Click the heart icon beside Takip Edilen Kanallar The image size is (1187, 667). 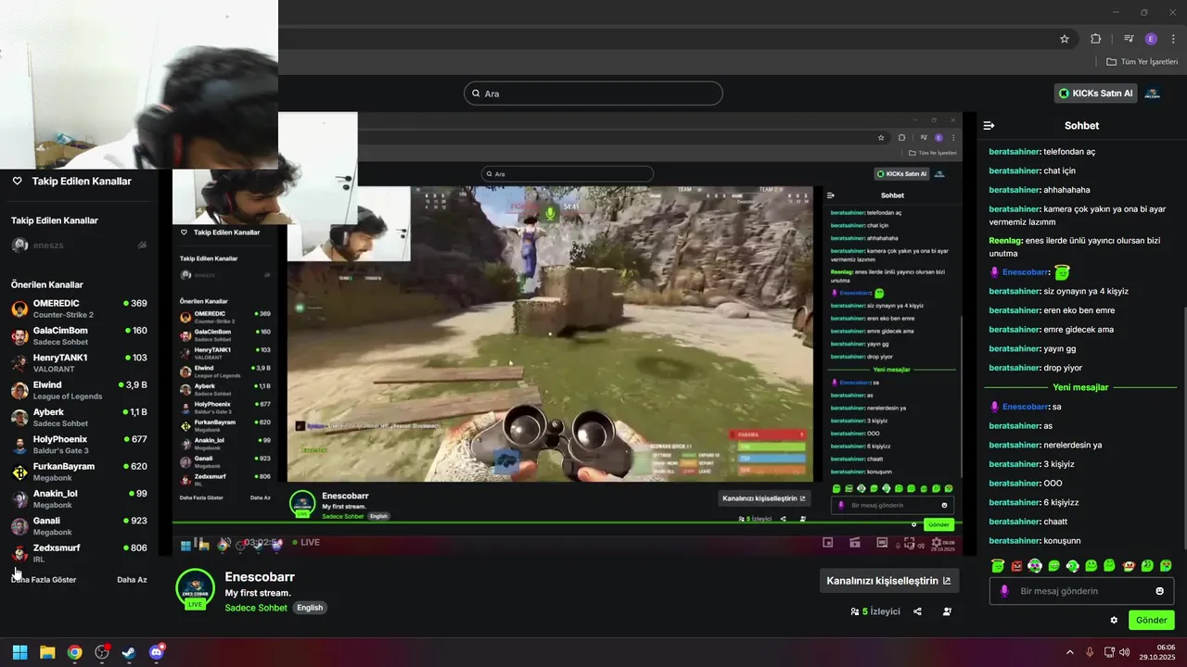[17, 181]
